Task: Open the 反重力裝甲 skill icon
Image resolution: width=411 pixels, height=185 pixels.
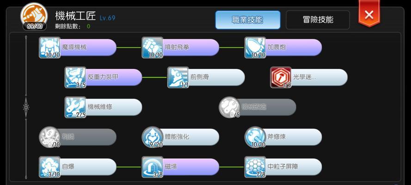Action: (75, 77)
